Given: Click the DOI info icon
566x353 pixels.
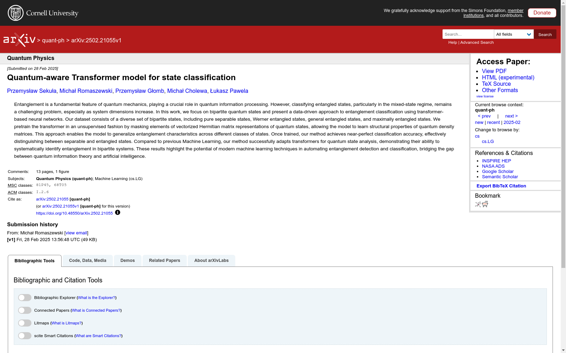Looking at the screenshot, I should click(x=117, y=213).
